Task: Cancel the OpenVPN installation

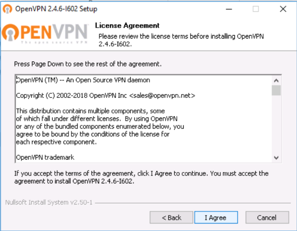Action: [267, 218]
